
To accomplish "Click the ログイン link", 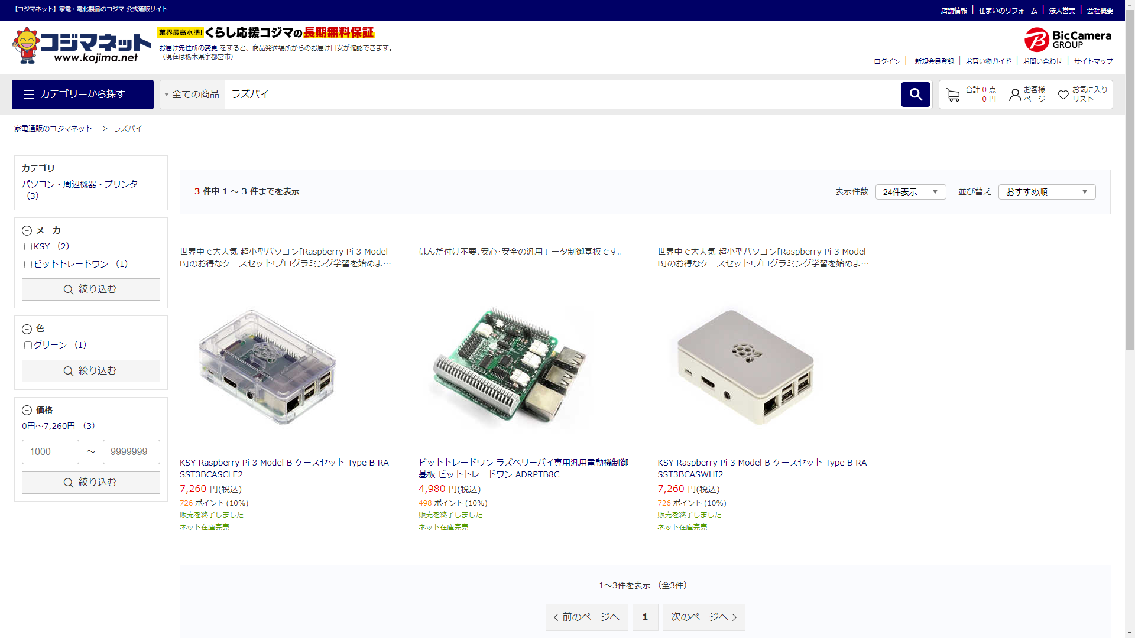I will tap(887, 61).
